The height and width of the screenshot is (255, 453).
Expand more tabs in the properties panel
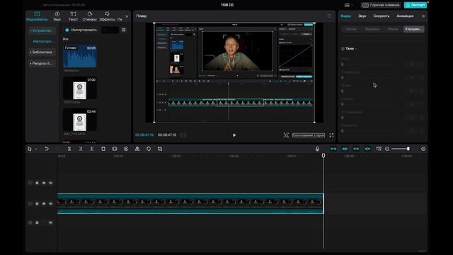point(423,16)
